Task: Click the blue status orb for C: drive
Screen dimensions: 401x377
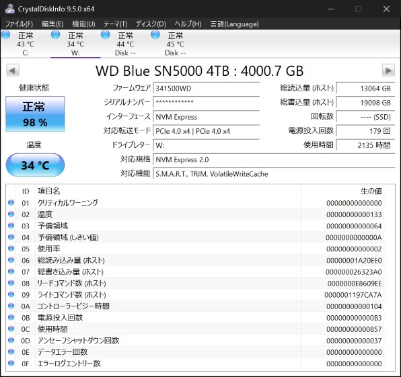Action: tap(5, 34)
